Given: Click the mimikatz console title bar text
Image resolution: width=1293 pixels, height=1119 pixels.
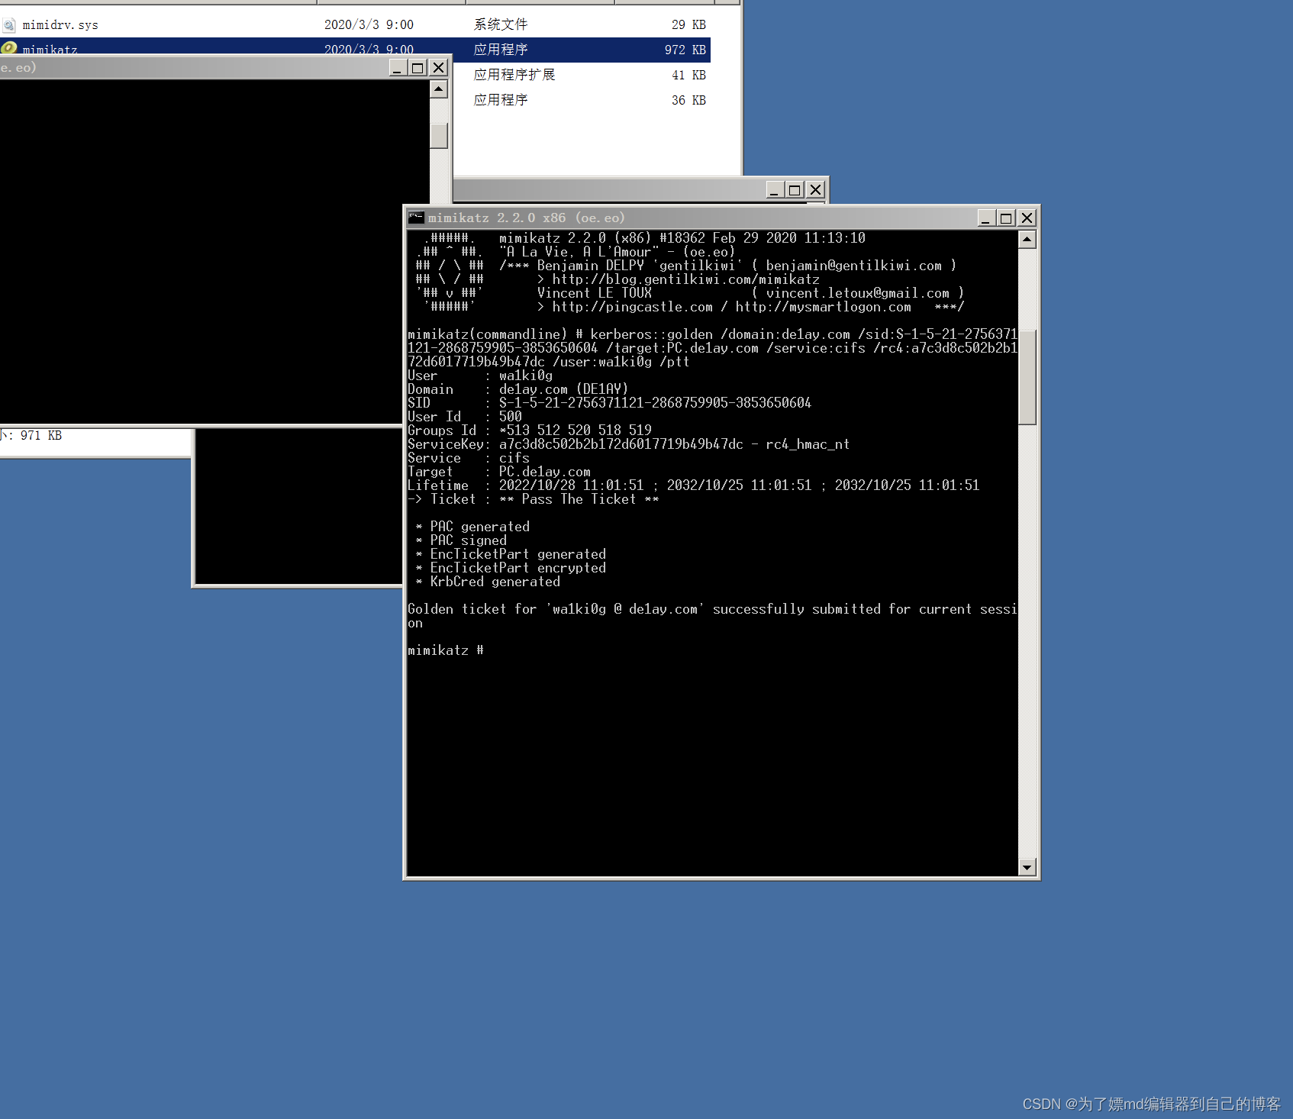Looking at the screenshot, I should (x=526, y=218).
